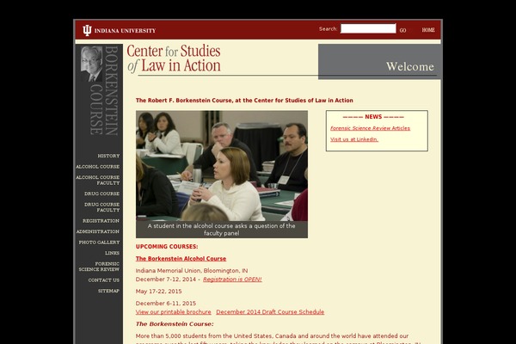Open the Photo Gallery sidebar item

click(x=99, y=243)
